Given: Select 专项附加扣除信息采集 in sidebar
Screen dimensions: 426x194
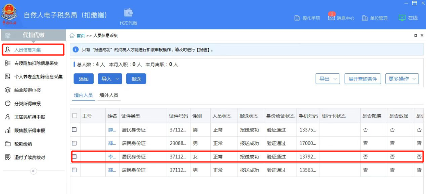Looking at the screenshot, I should click(36, 63).
